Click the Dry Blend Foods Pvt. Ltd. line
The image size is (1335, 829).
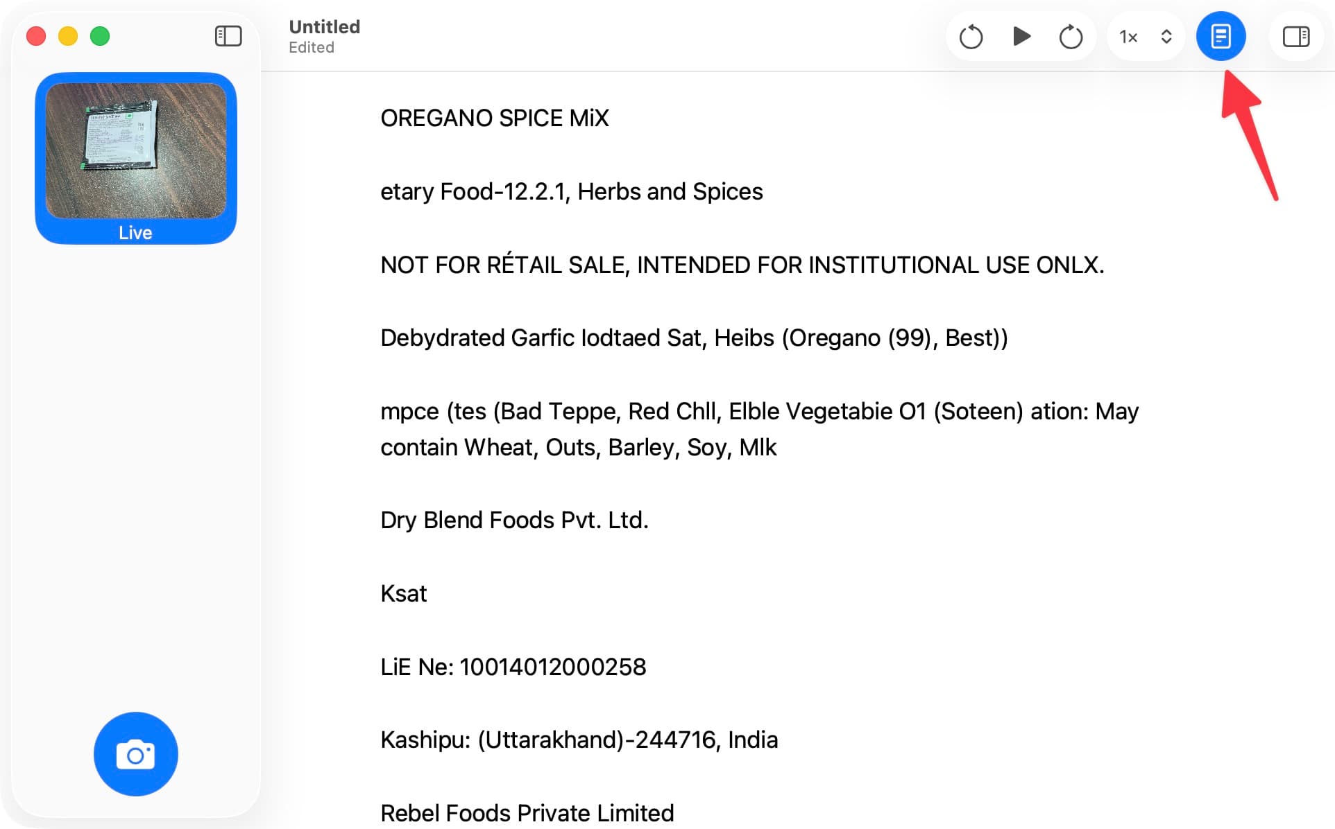pos(514,520)
